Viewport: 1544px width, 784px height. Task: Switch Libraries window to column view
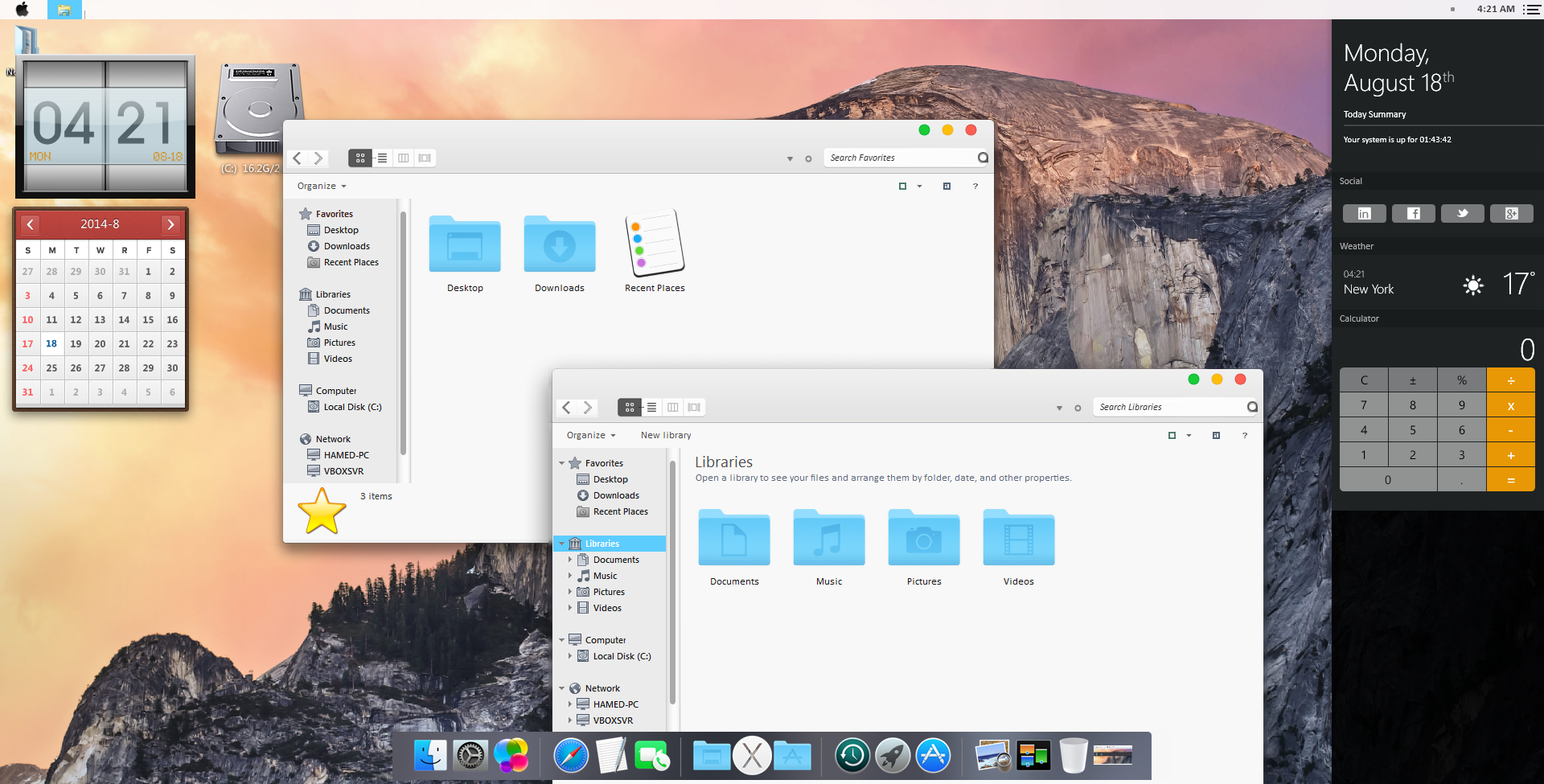(x=673, y=408)
